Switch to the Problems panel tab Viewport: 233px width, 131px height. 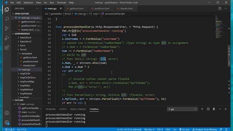pos(51,109)
